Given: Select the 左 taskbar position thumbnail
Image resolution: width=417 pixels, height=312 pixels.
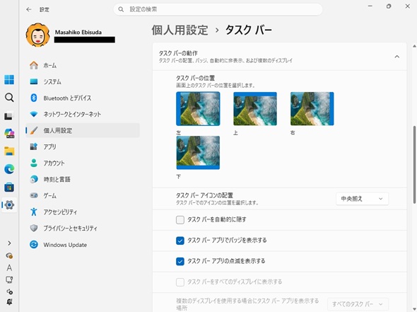Looking at the screenshot, I should (x=198, y=109).
